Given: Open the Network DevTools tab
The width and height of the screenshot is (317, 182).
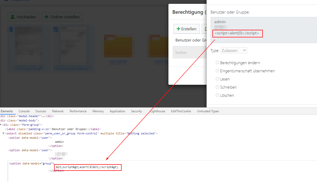Looking at the screenshot, I should (x=58, y=111).
